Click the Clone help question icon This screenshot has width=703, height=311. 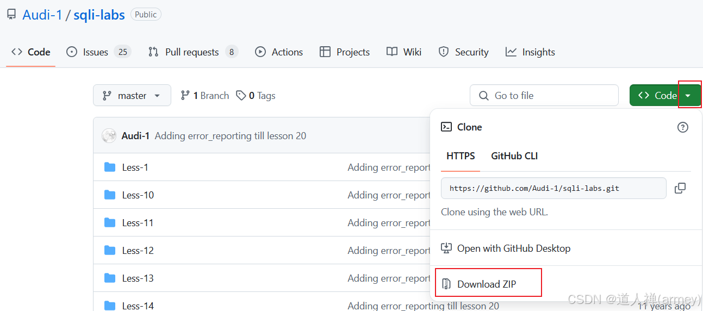[x=683, y=127]
